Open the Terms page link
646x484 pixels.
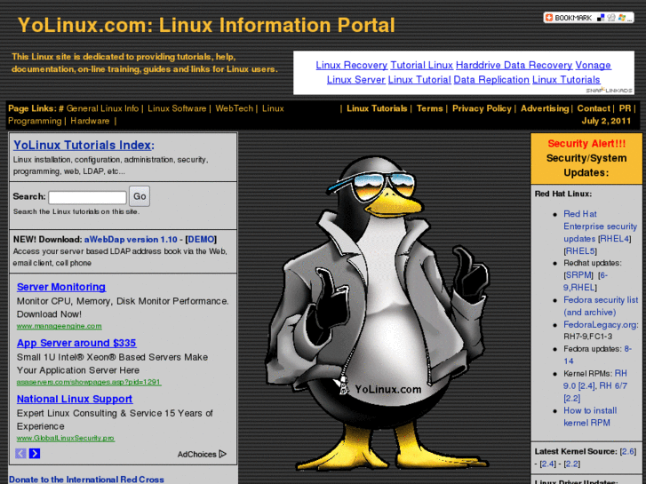[x=429, y=108]
